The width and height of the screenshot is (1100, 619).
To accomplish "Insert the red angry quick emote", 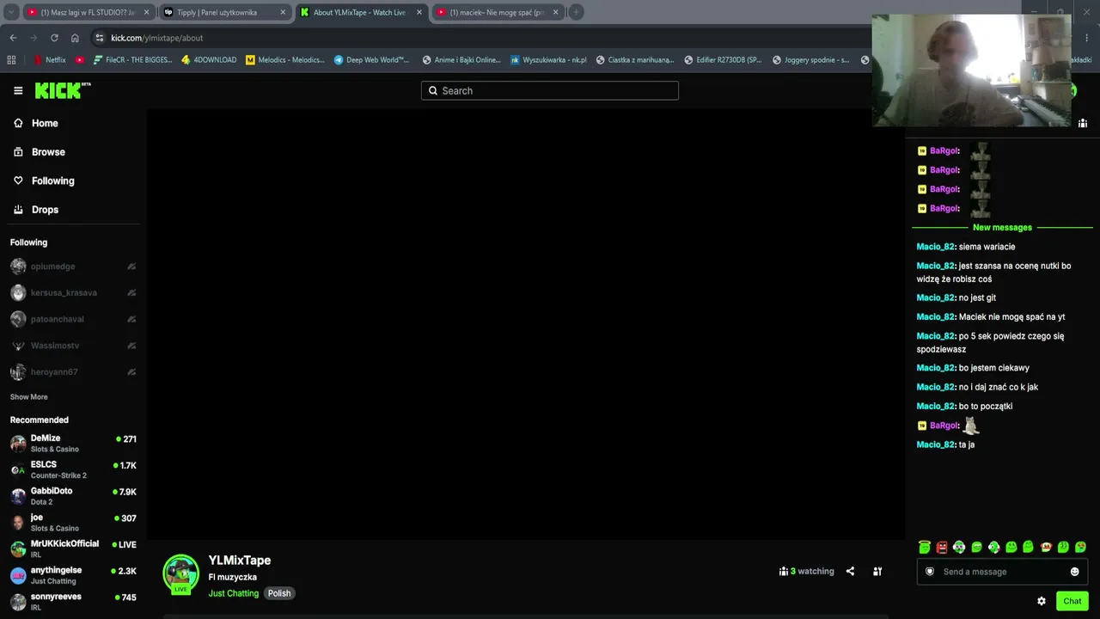I will click(x=942, y=547).
